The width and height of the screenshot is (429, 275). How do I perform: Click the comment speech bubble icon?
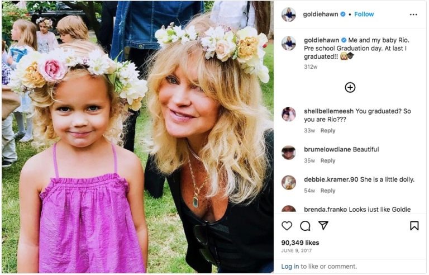(x=305, y=225)
